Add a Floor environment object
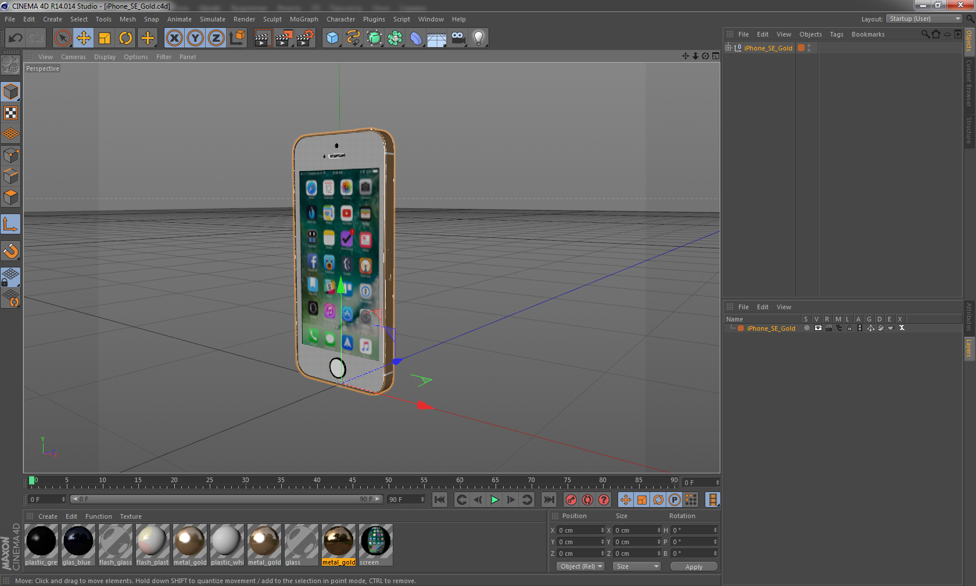Screen dimensions: 976x586 (437, 38)
